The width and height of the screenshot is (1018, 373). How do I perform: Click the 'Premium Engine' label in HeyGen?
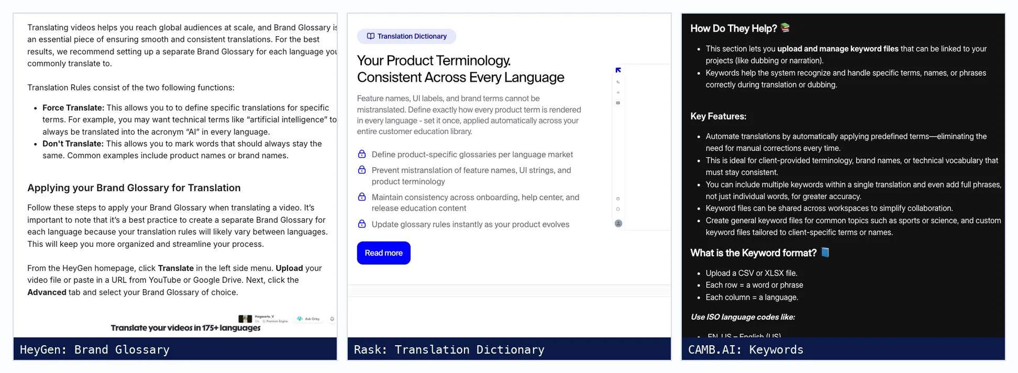point(276,321)
